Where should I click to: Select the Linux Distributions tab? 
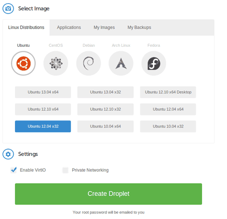[26, 27]
